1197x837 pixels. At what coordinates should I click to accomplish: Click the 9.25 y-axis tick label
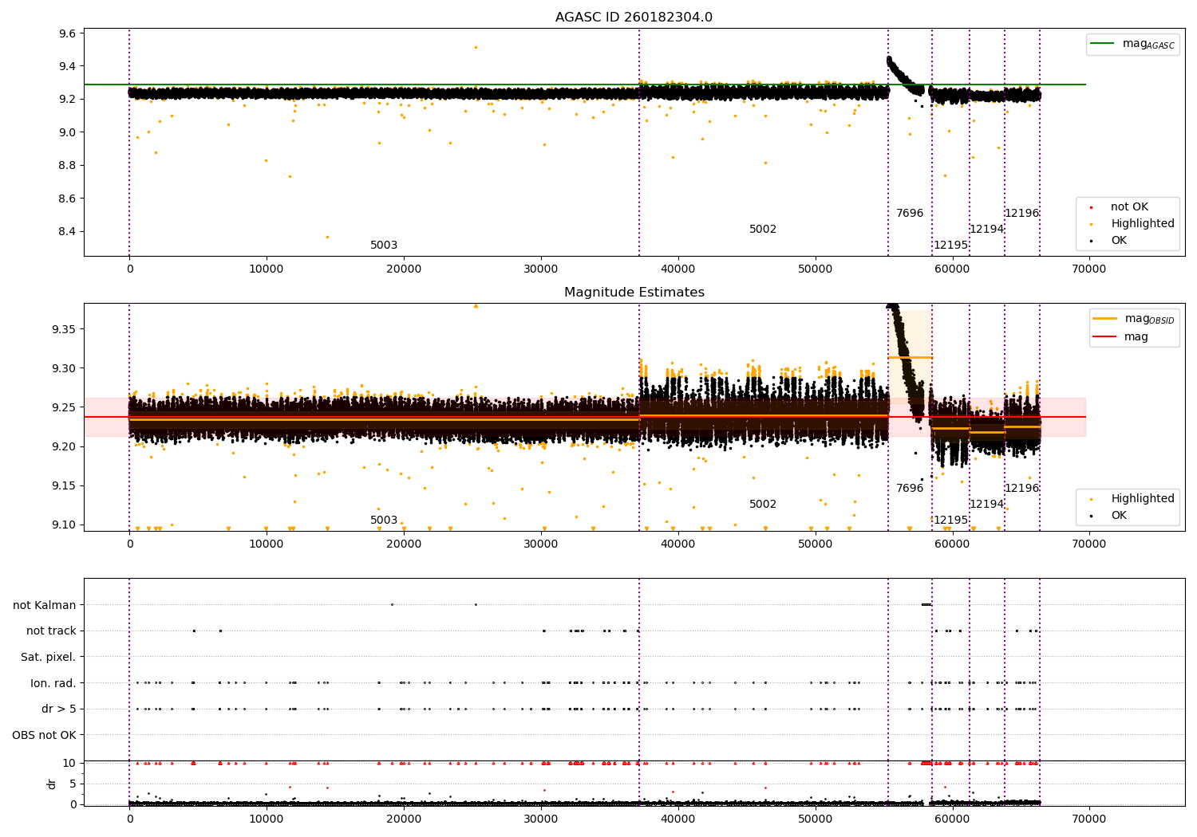(x=65, y=407)
